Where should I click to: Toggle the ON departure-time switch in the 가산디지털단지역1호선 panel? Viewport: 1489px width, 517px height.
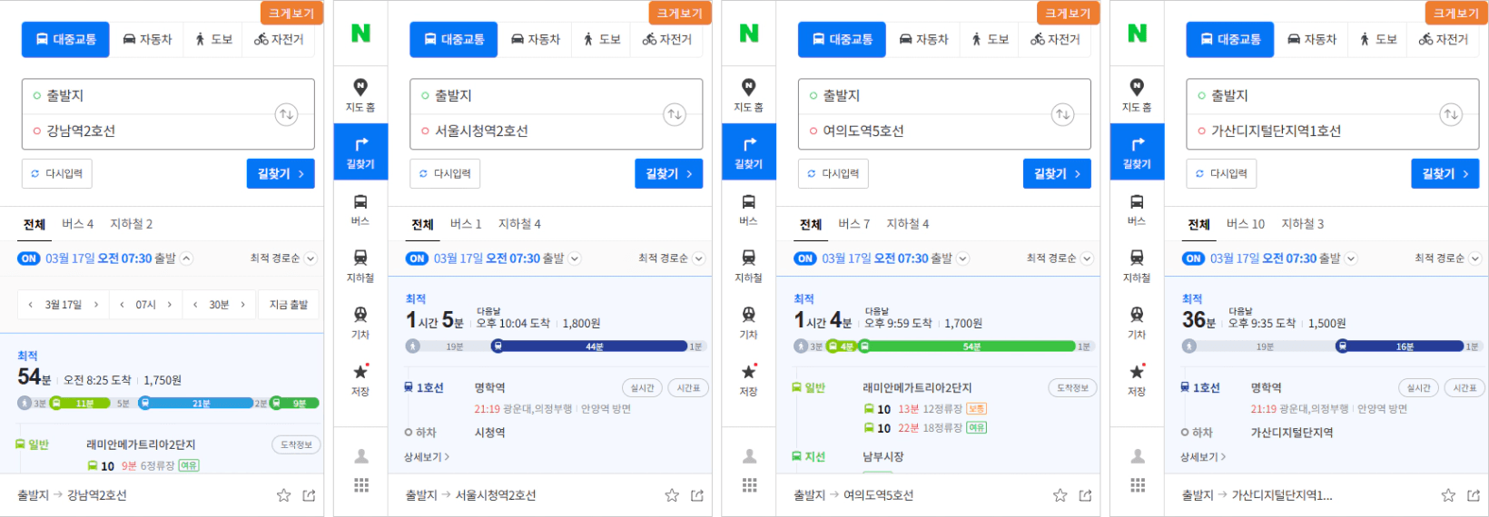(1193, 258)
